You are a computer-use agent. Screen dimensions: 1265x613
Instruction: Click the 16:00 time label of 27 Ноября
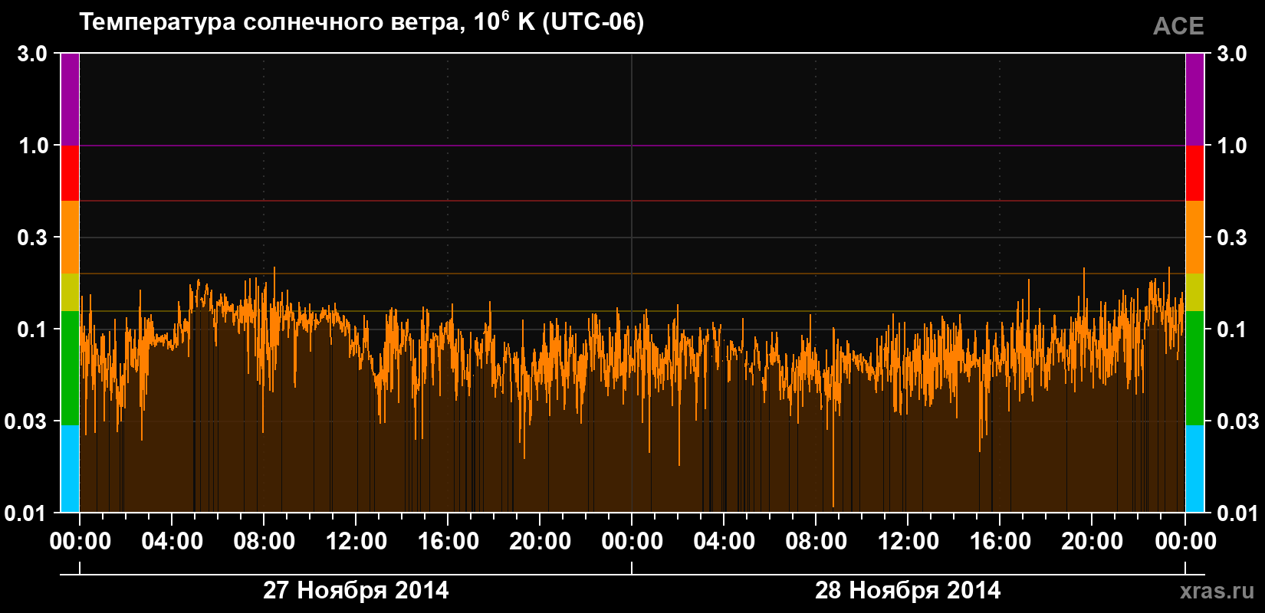(x=449, y=542)
